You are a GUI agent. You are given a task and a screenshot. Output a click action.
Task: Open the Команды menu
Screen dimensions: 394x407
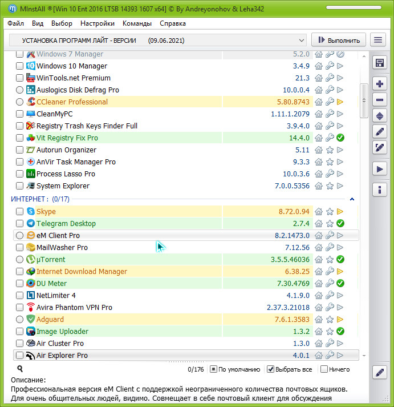137,23
